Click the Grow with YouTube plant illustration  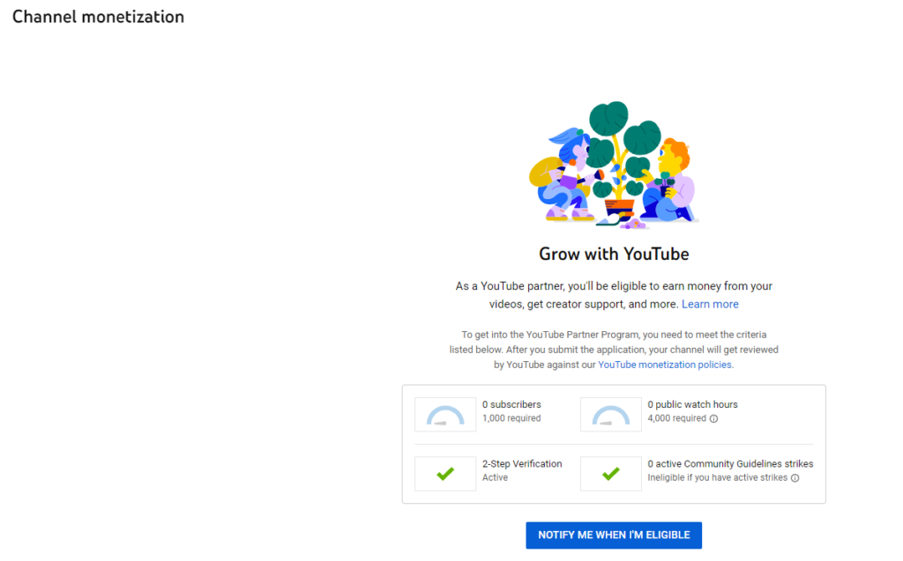point(614,164)
